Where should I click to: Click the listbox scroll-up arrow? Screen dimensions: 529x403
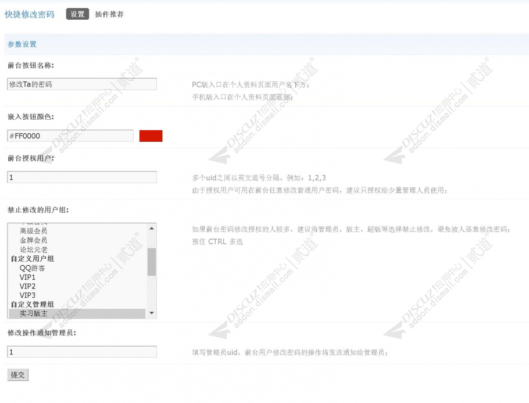(152, 229)
